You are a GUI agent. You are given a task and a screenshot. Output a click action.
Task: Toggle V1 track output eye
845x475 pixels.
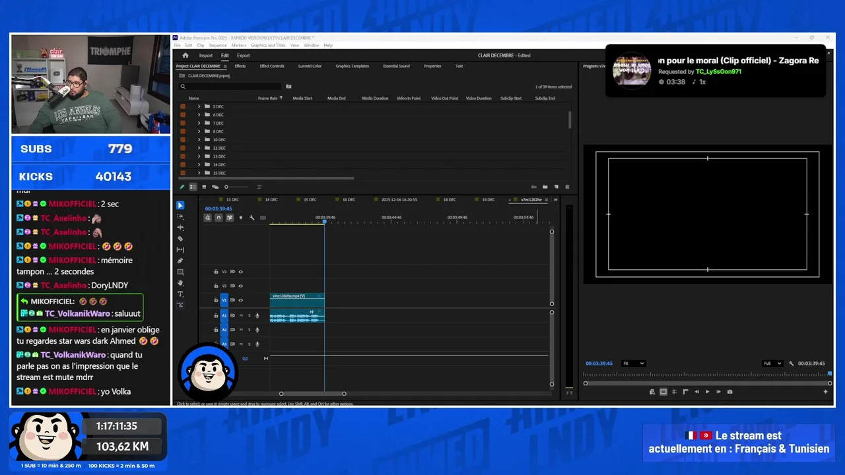pyautogui.click(x=240, y=300)
